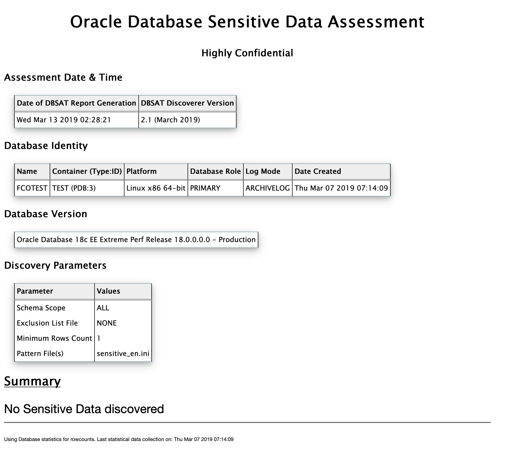The image size is (509, 474).
Task: Select the 2.1 (March 2019) version cell
Action: tap(170, 120)
